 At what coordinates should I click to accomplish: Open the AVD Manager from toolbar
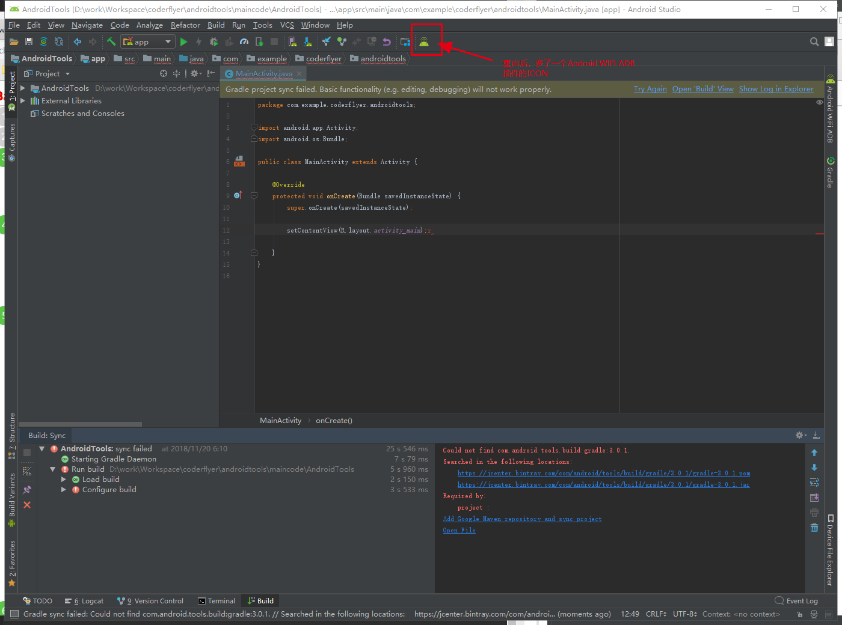(x=292, y=41)
